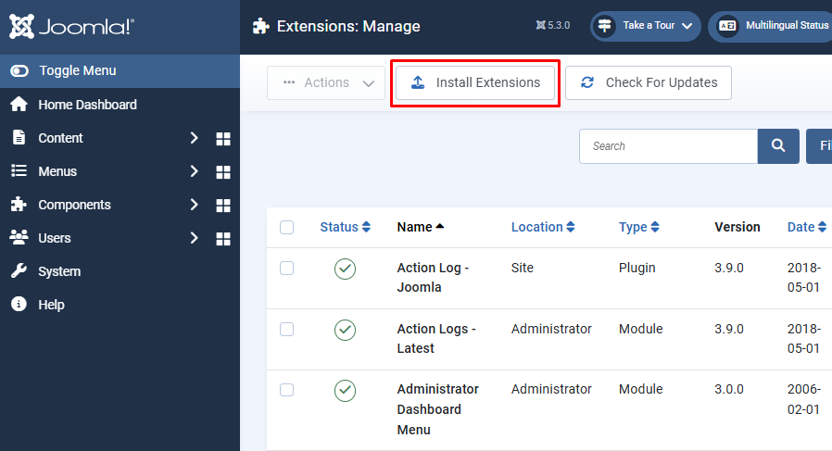832x451 pixels.
Task: Toggle the sidebar menu switch
Action: (x=19, y=71)
